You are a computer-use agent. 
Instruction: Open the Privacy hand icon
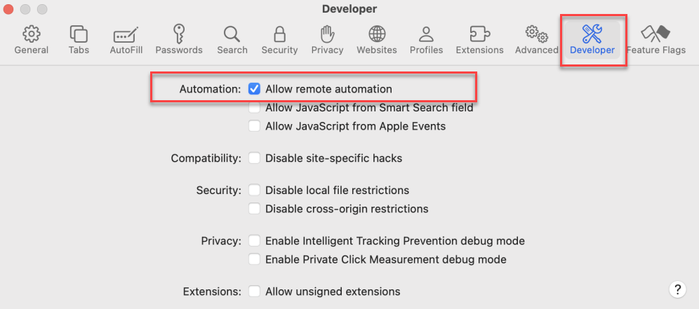tap(327, 34)
